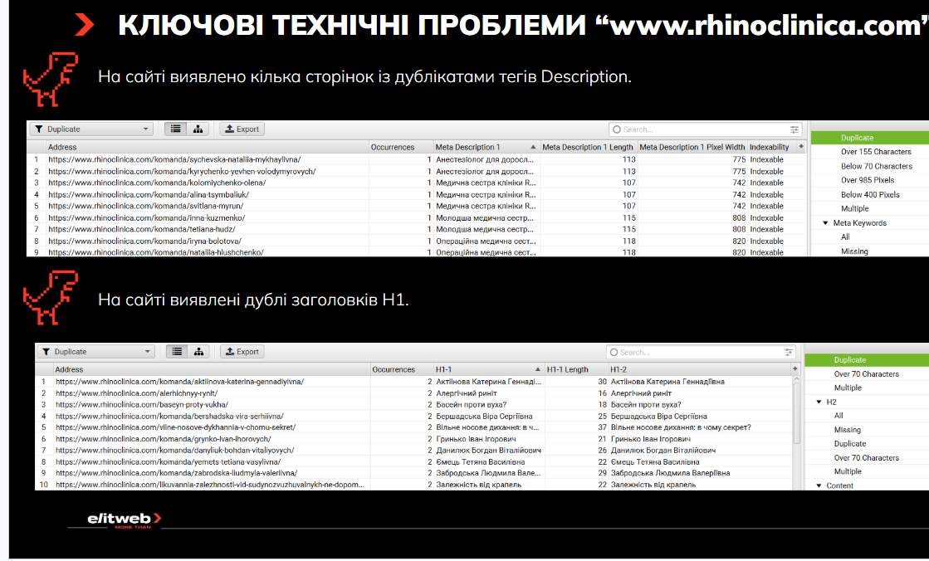
Task: Select All under Meta Keywords
Action: pos(845,237)
